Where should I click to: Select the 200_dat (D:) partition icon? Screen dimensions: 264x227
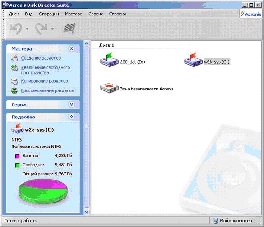[x=109, y=60]
